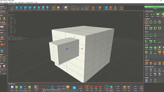164x92 pixels.
Task: Open the Manipulation menu
Action: coord(21,2)
